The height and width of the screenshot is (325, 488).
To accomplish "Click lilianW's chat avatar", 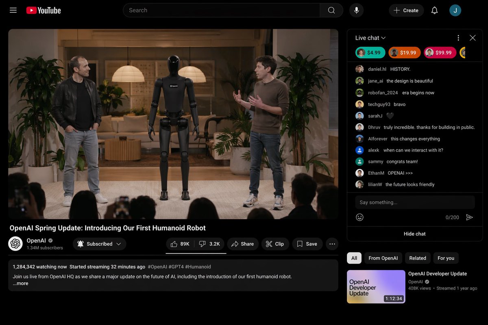I will point(359,184).
